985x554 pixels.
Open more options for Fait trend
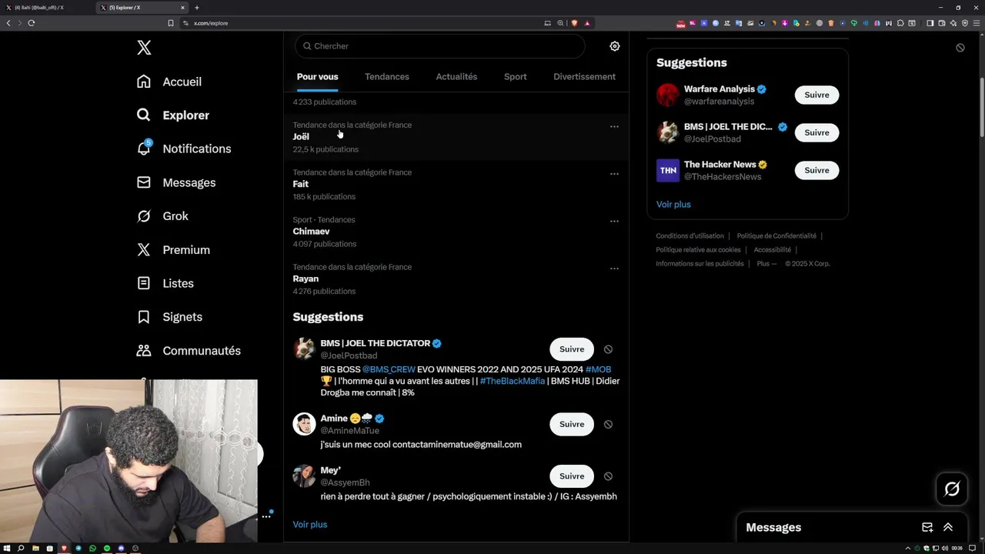(614, 174)
